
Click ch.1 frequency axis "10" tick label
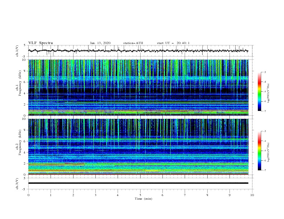tap(24, 60)
